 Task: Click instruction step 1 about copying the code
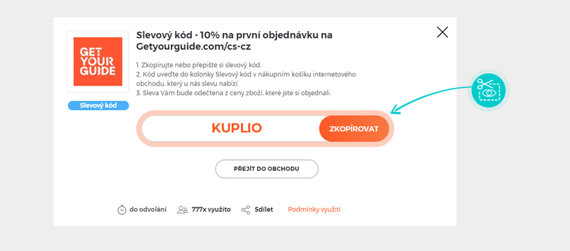[x=199, y=65]
